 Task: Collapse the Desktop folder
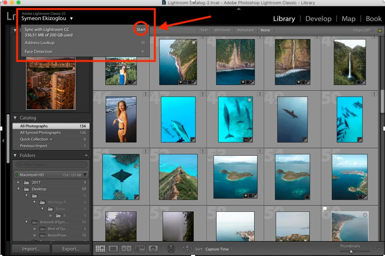(x=18, y=189)
